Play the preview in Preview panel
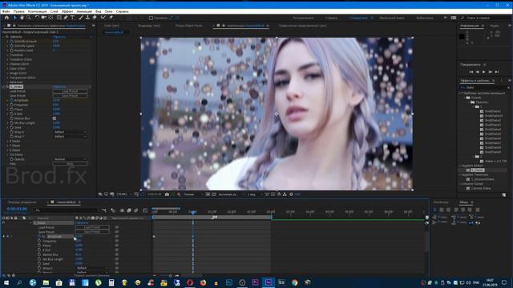Image resolution: width=513 pixels, height=288 pixels. coord(483,72)
